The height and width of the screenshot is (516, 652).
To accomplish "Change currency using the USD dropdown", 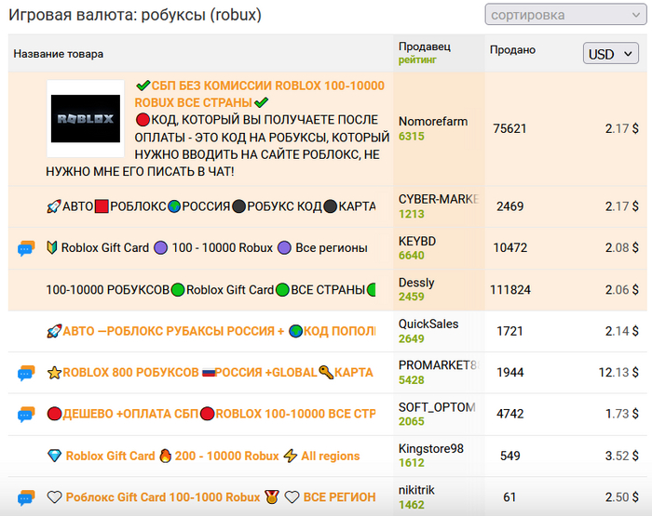I will (x=610, y=53).
